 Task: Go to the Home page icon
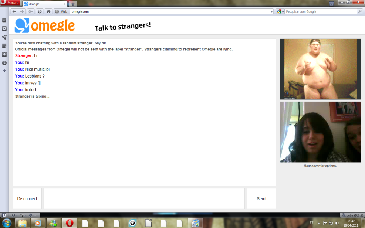48,11
